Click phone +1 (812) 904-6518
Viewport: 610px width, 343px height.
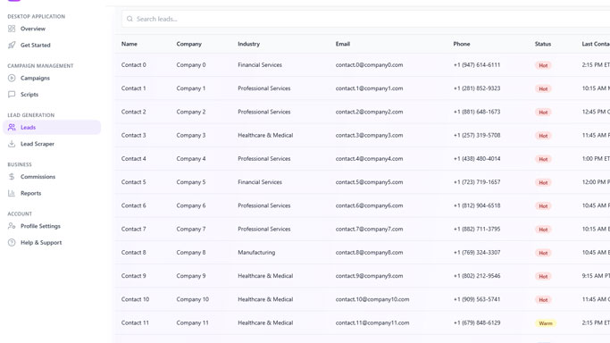click(x=477, y=205)
